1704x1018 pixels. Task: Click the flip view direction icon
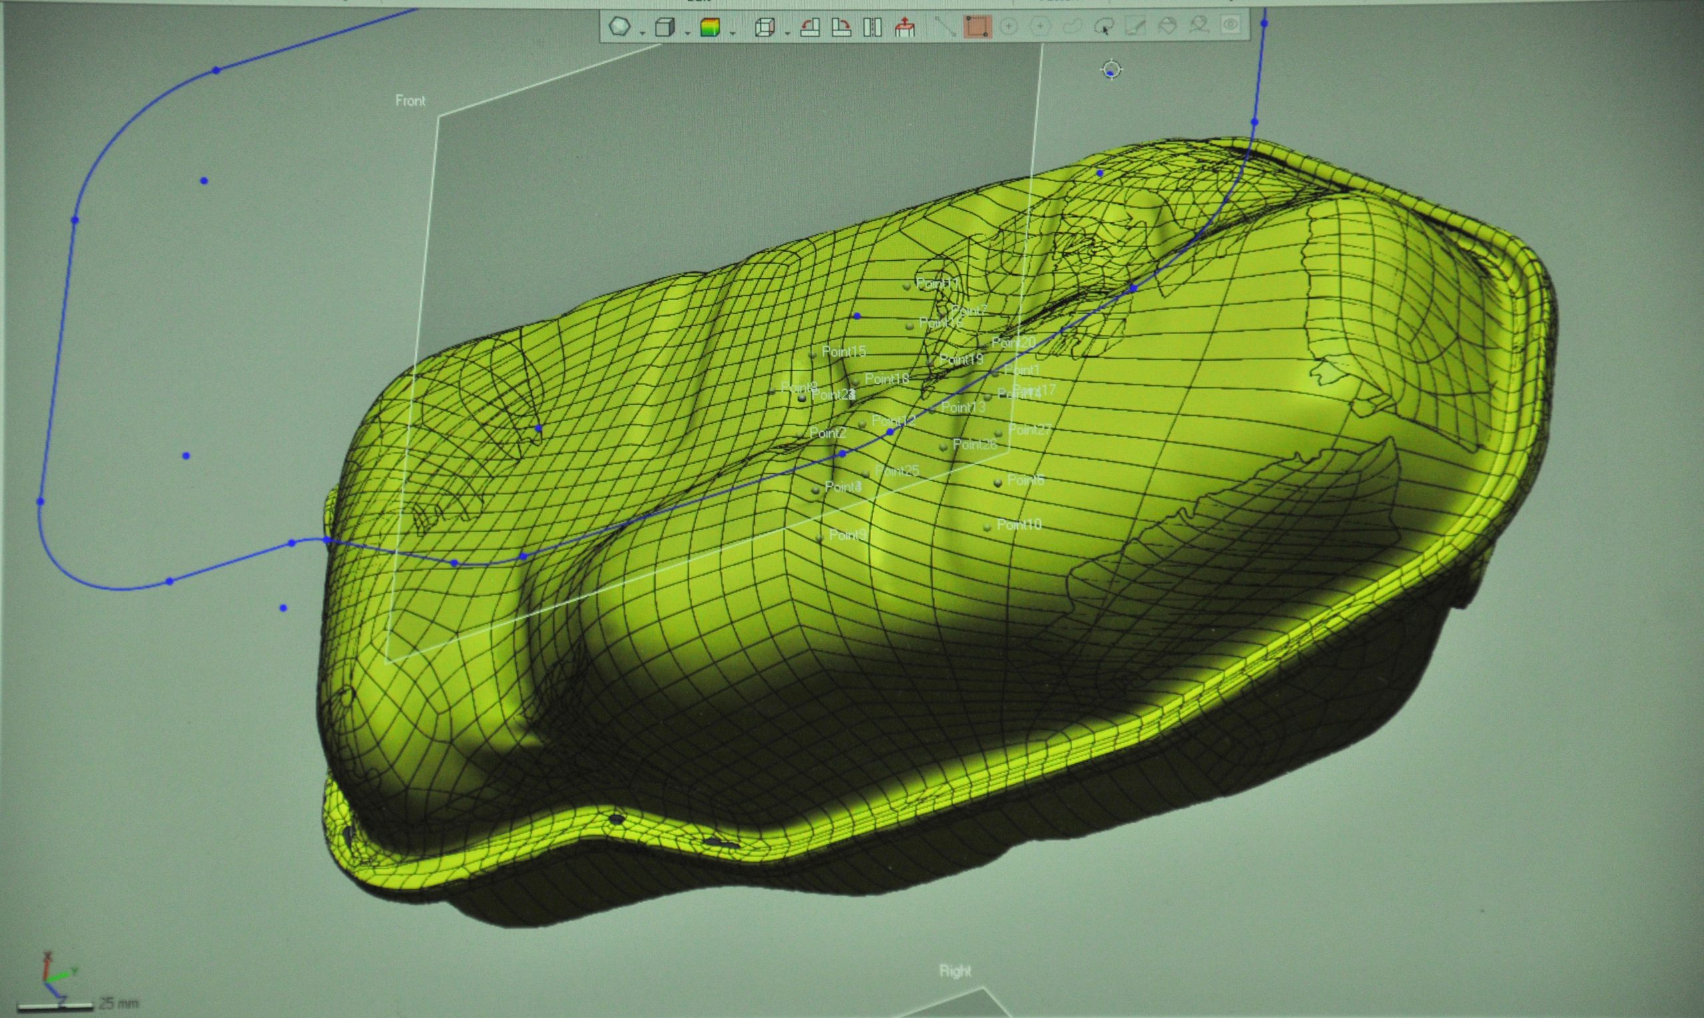(872, 27)
